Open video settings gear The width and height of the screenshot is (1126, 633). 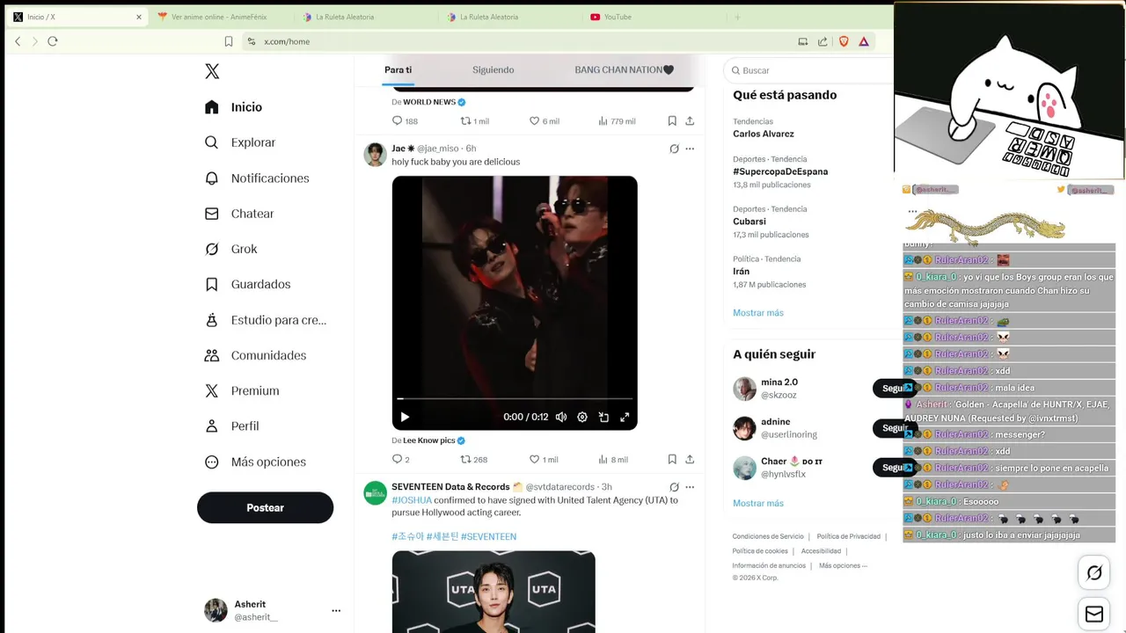pos(582,417)
